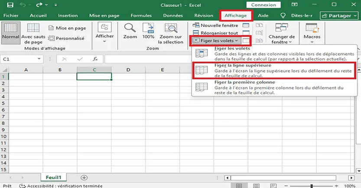Screen dimensions: 361x188
Task: Click the split window icon beside Nouvelle fenêtre
Action: pos(246,25)
